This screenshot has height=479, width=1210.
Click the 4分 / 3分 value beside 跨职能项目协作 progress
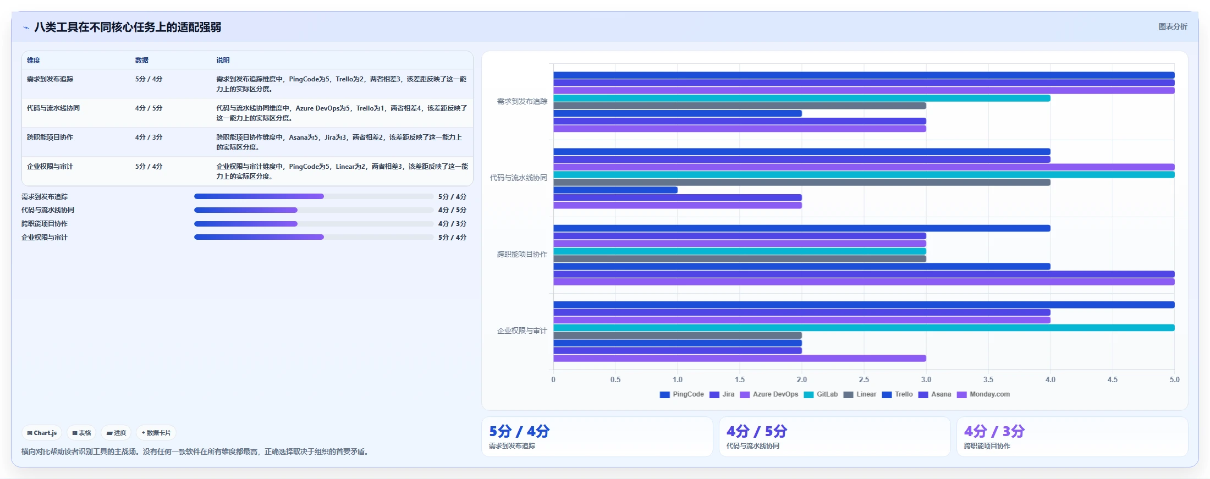click(x=452, y=224)
